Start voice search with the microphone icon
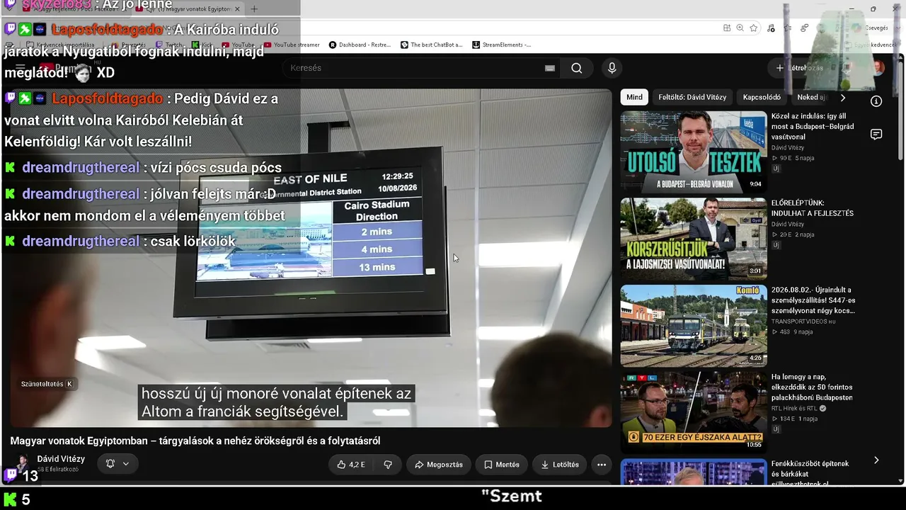This screenshot has height=510, width=906. [612, 68]
